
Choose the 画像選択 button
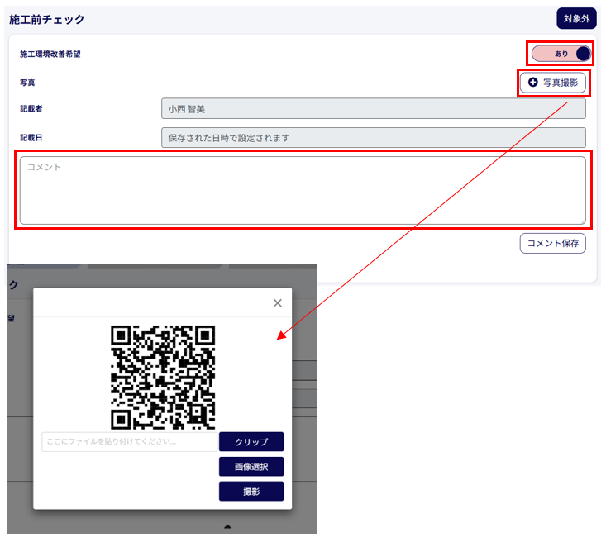251,467
